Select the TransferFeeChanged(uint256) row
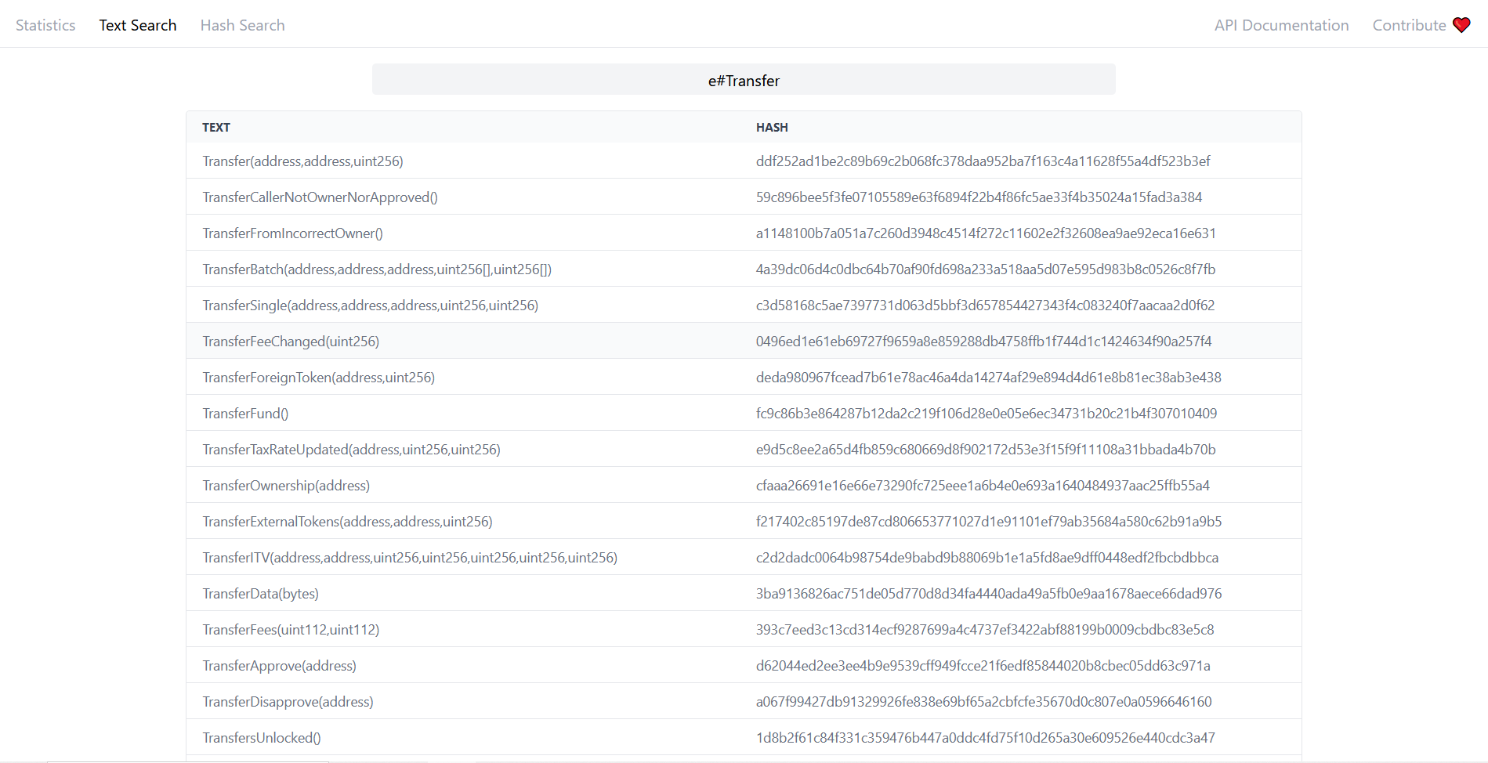 [x=291, y=342]
